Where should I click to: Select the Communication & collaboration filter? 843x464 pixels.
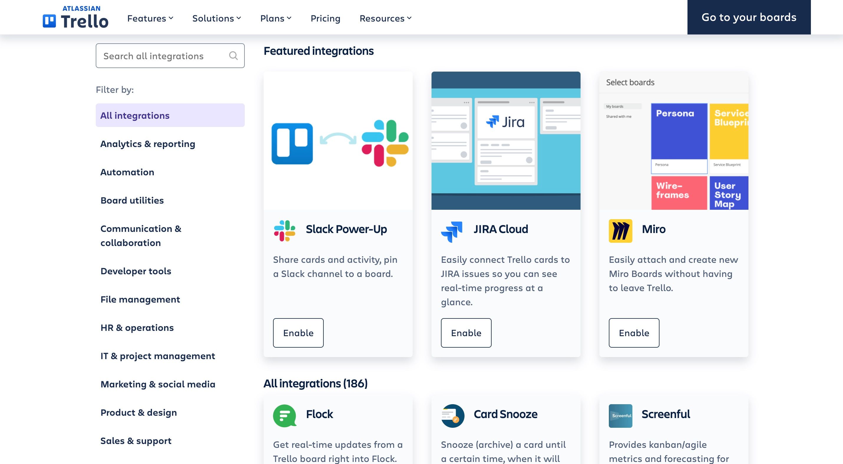[140, 235]
